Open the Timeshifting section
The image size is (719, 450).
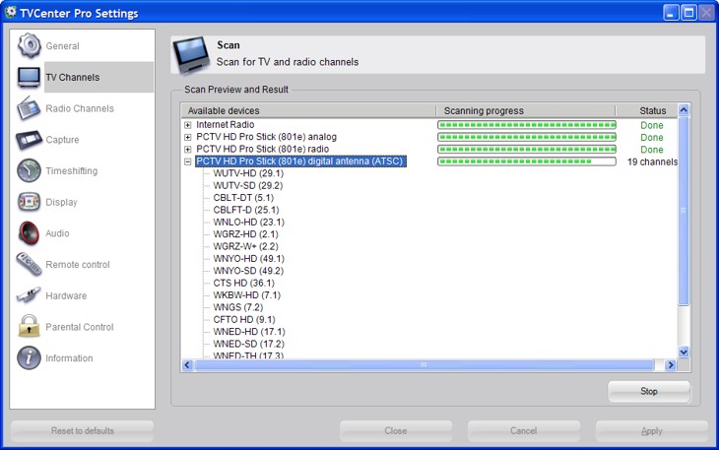click(x=72, y=171)
